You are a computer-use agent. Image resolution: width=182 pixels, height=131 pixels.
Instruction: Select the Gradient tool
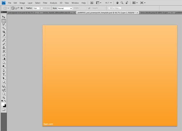tap(4, 59)
